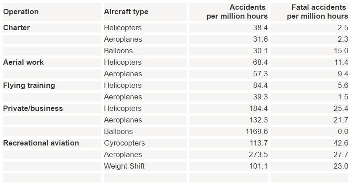Select the Aircraft type column header
This screenshot has height=185, width=352.
[126, 12]
